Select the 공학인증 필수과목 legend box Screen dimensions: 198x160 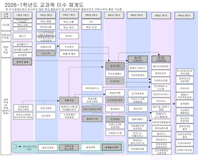point(69,148)
